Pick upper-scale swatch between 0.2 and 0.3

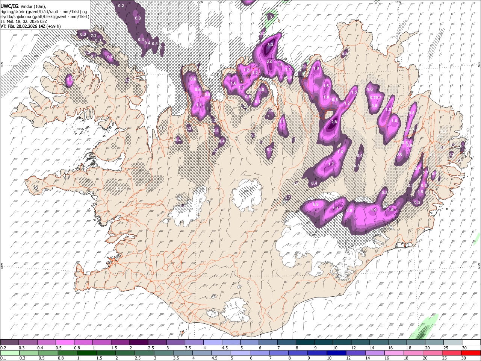[x=9, y=342]
